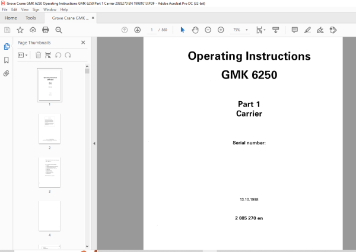356x252 pixels.
Task: Go to previous page arrow
Action: click(x=125, y=30)
